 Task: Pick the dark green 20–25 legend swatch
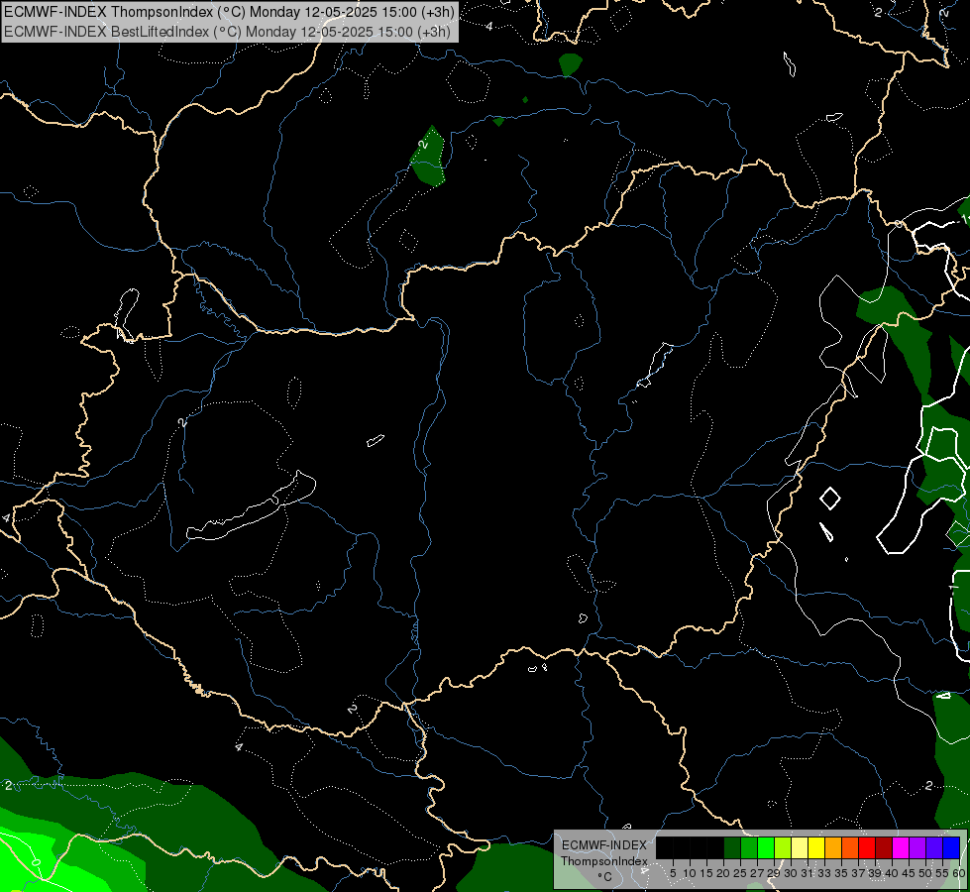[732, 847]
